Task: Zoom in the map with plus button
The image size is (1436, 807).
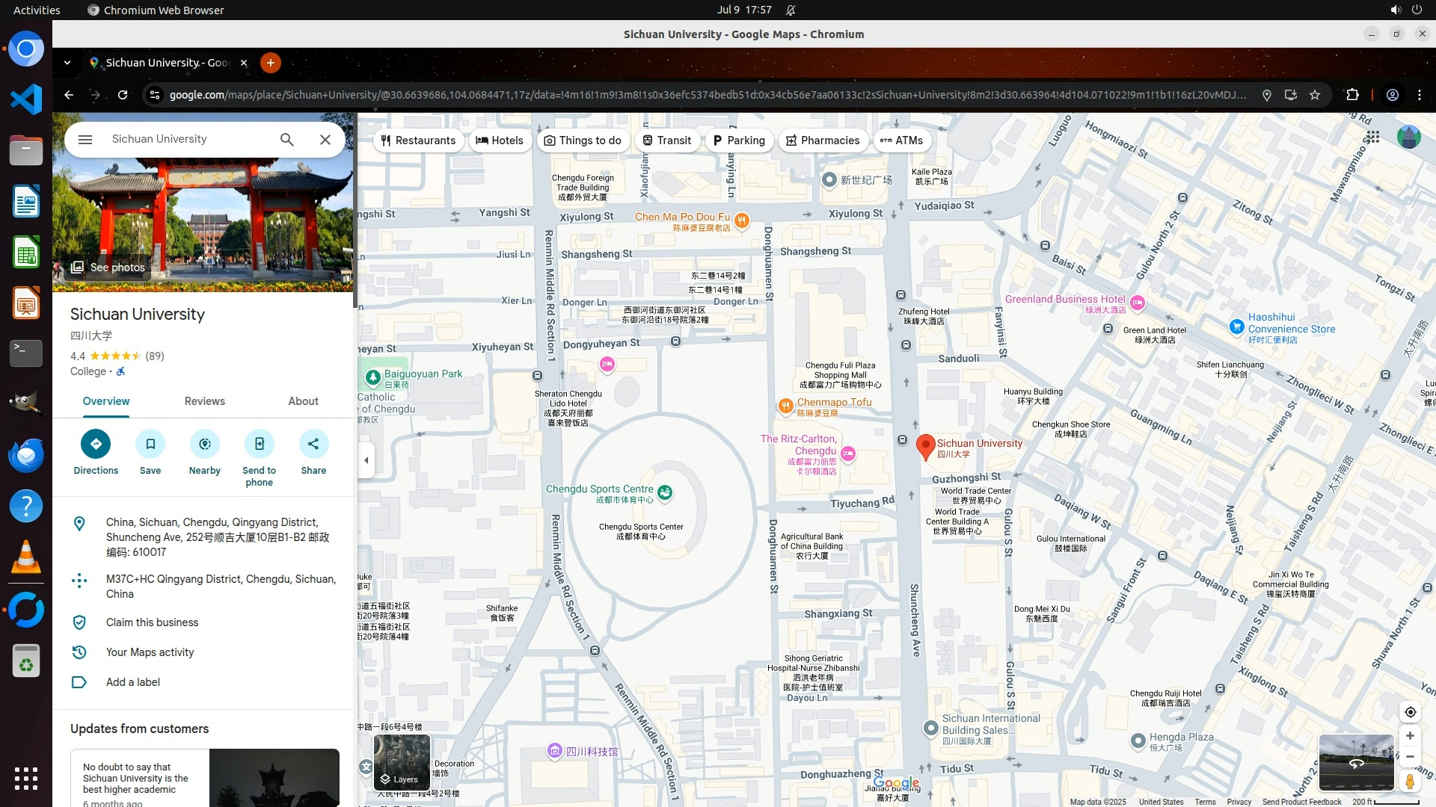Action: pyautogui.click(x=1410, y=736)
